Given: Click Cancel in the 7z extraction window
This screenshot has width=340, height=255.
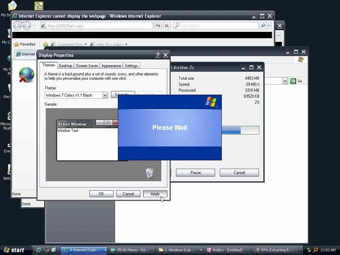Looking at the screenshot, I should click(239, 173).
